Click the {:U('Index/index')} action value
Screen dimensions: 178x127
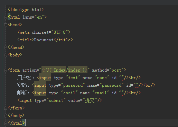click(x=64, y=70)
